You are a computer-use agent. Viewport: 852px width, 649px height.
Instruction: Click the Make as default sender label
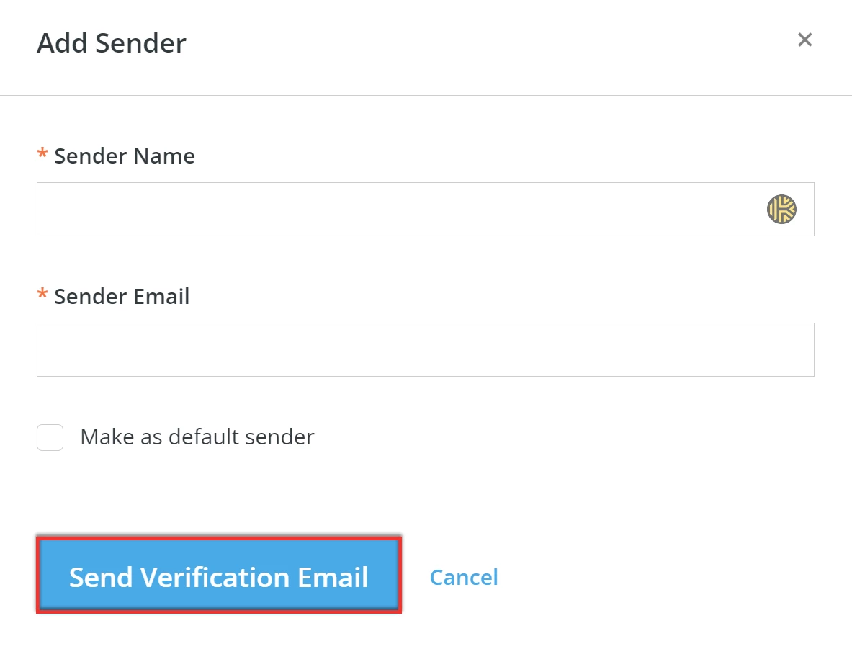pos(198,437)
